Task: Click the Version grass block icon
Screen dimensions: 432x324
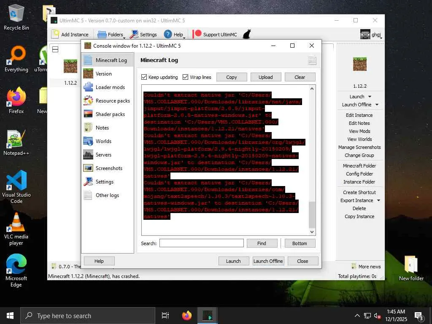Action: tap(88, 73)
